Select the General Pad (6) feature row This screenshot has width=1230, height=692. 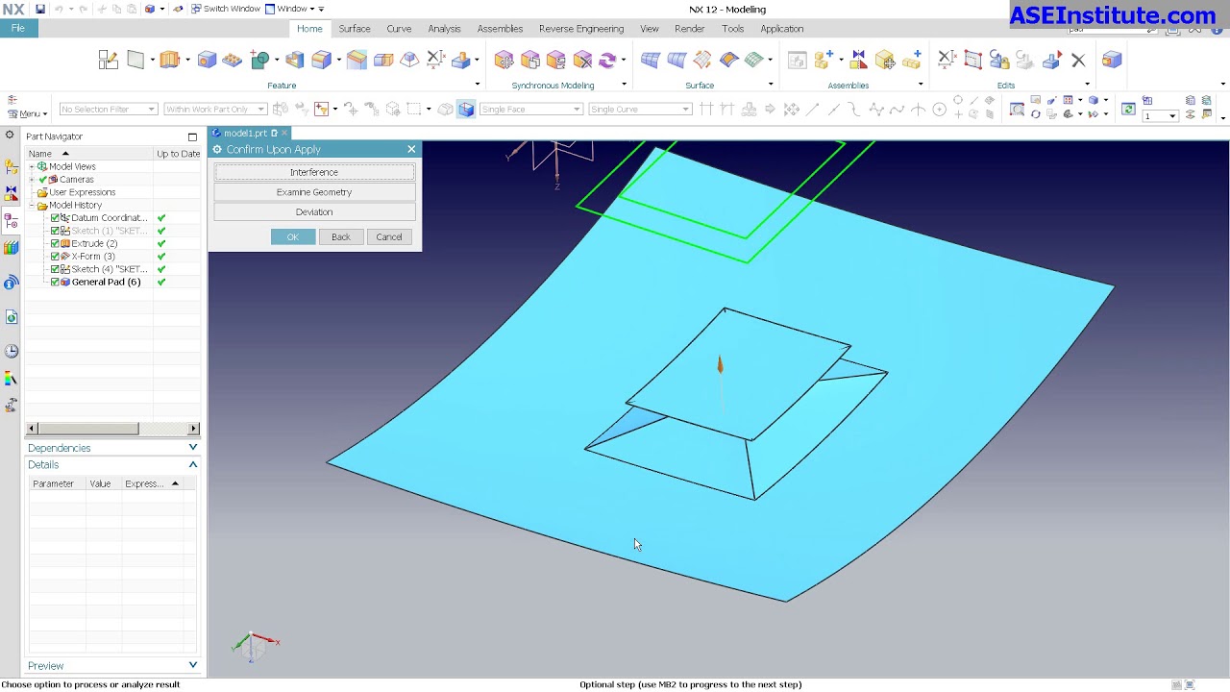click(106, 282)
